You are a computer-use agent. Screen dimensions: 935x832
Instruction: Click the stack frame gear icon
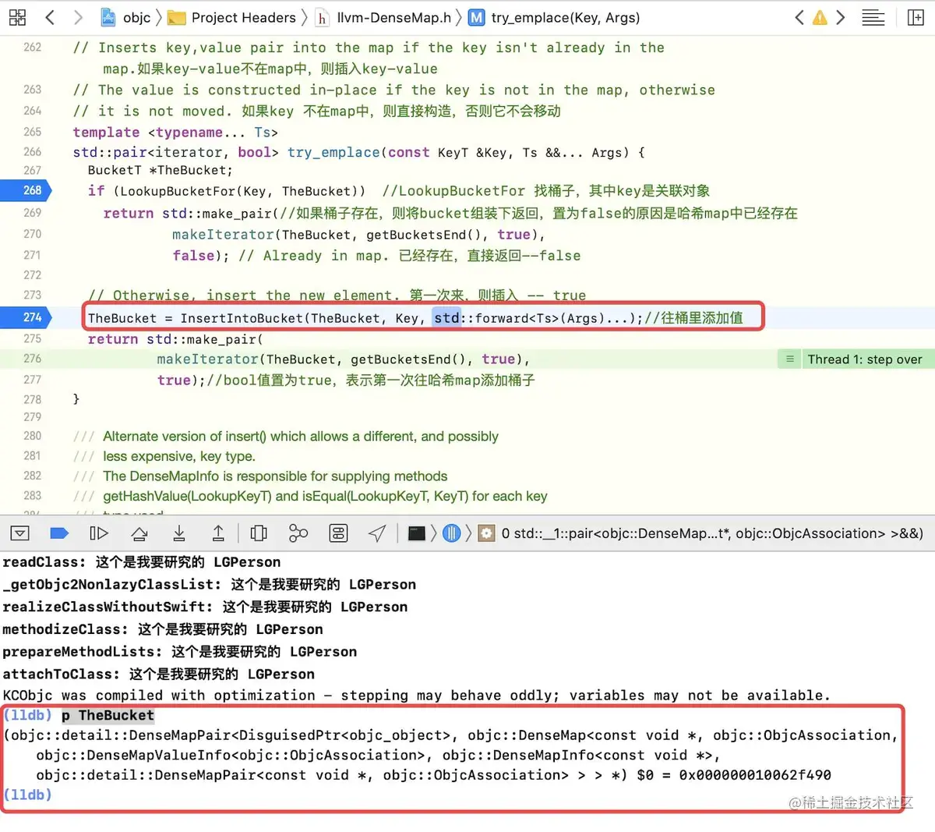point(486,533)
